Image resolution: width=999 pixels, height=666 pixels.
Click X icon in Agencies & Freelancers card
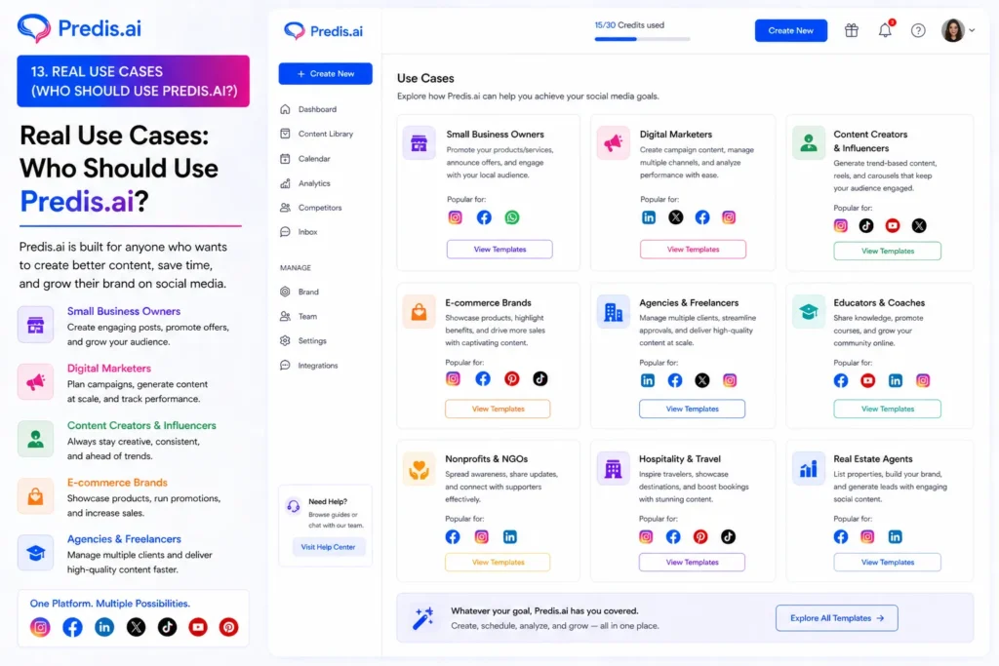(x=701, y=380)
